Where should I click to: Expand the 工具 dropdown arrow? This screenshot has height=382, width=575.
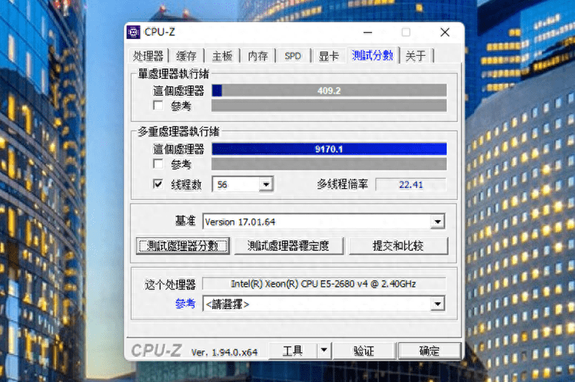[324, 351]
